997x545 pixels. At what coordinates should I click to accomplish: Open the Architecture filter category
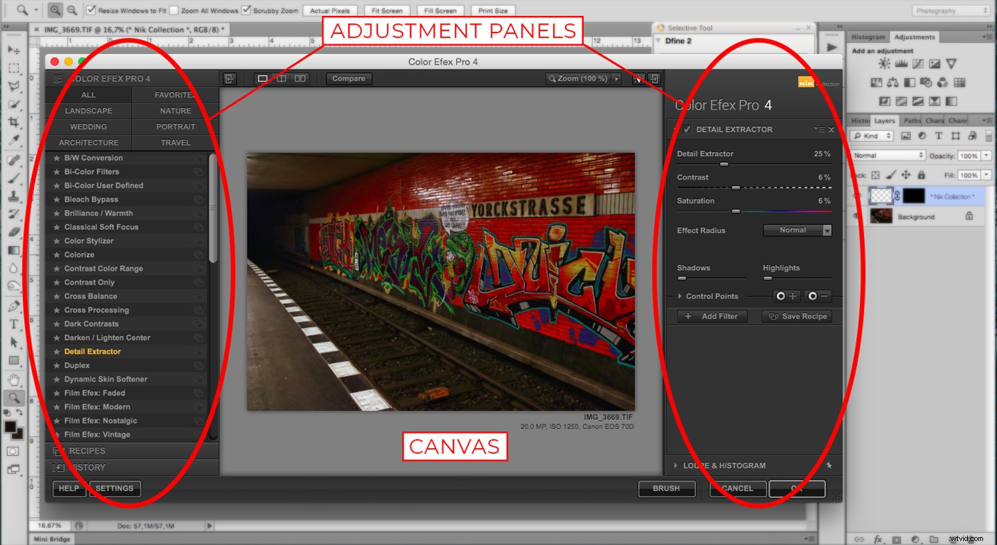tap(88, 142)
